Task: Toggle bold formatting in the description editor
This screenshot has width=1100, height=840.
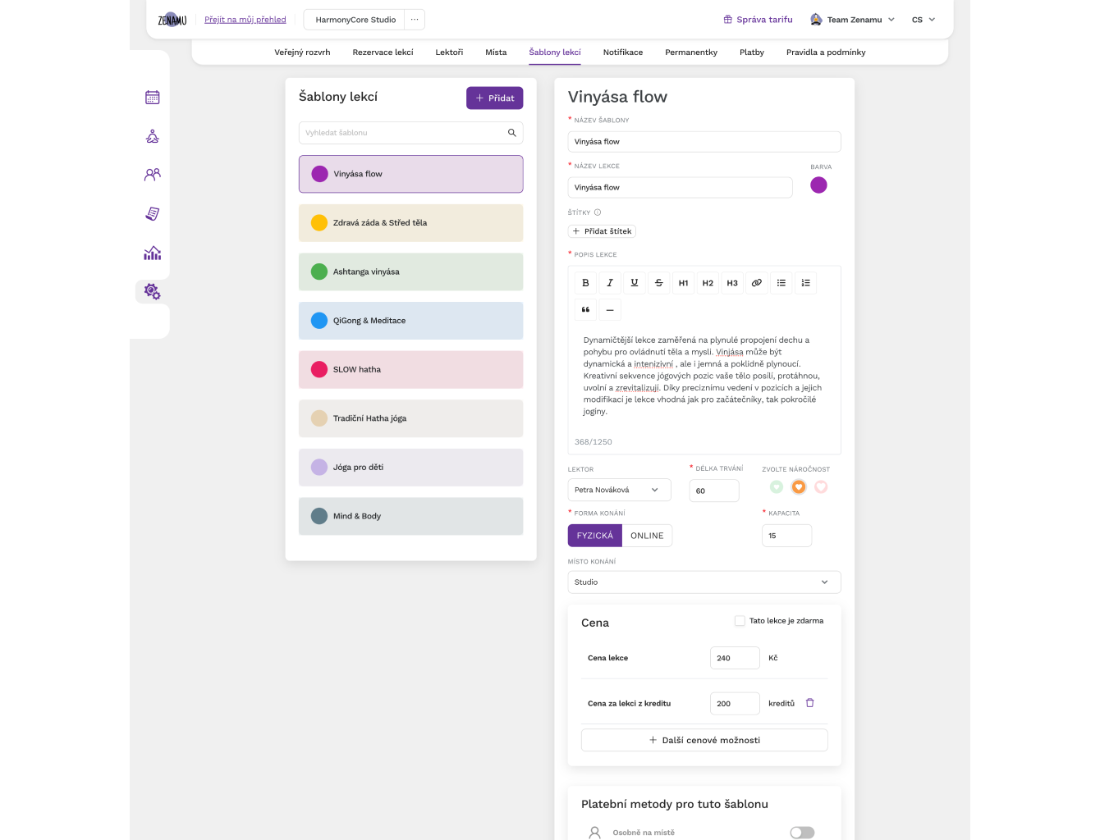Action: [585, 283]
